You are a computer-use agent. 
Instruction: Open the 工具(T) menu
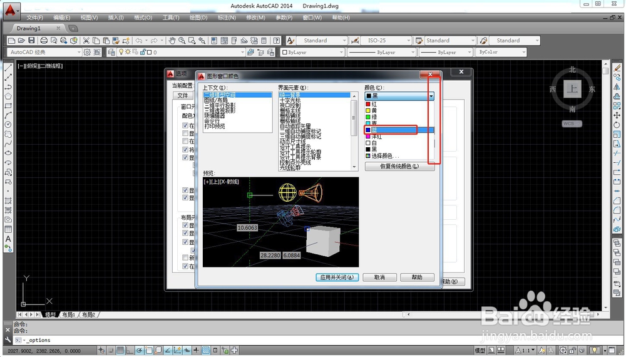coord(171,18)
